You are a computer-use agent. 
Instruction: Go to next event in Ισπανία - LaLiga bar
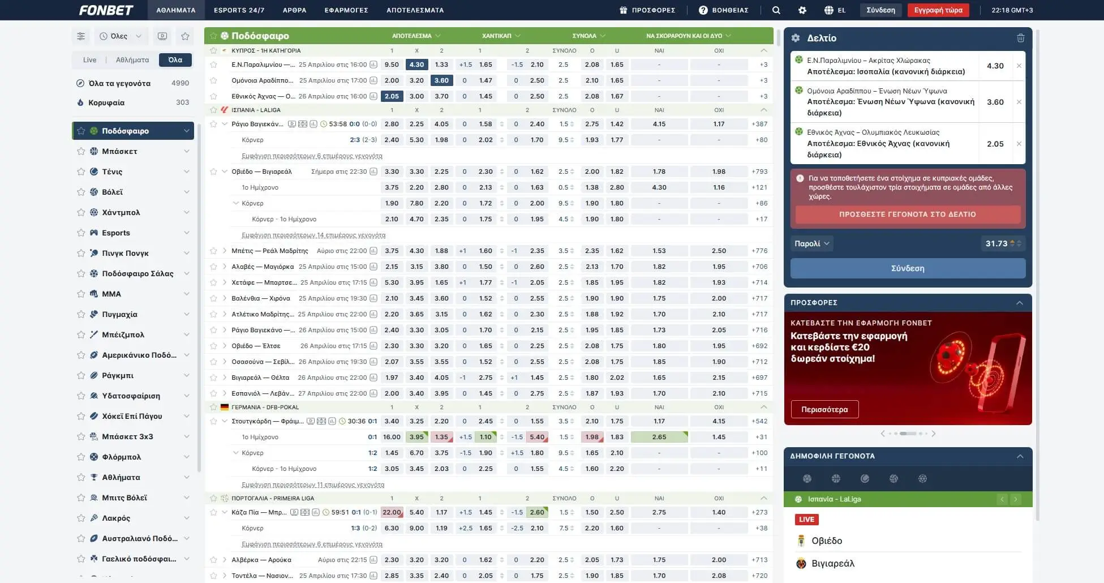tap(1016, 499)
